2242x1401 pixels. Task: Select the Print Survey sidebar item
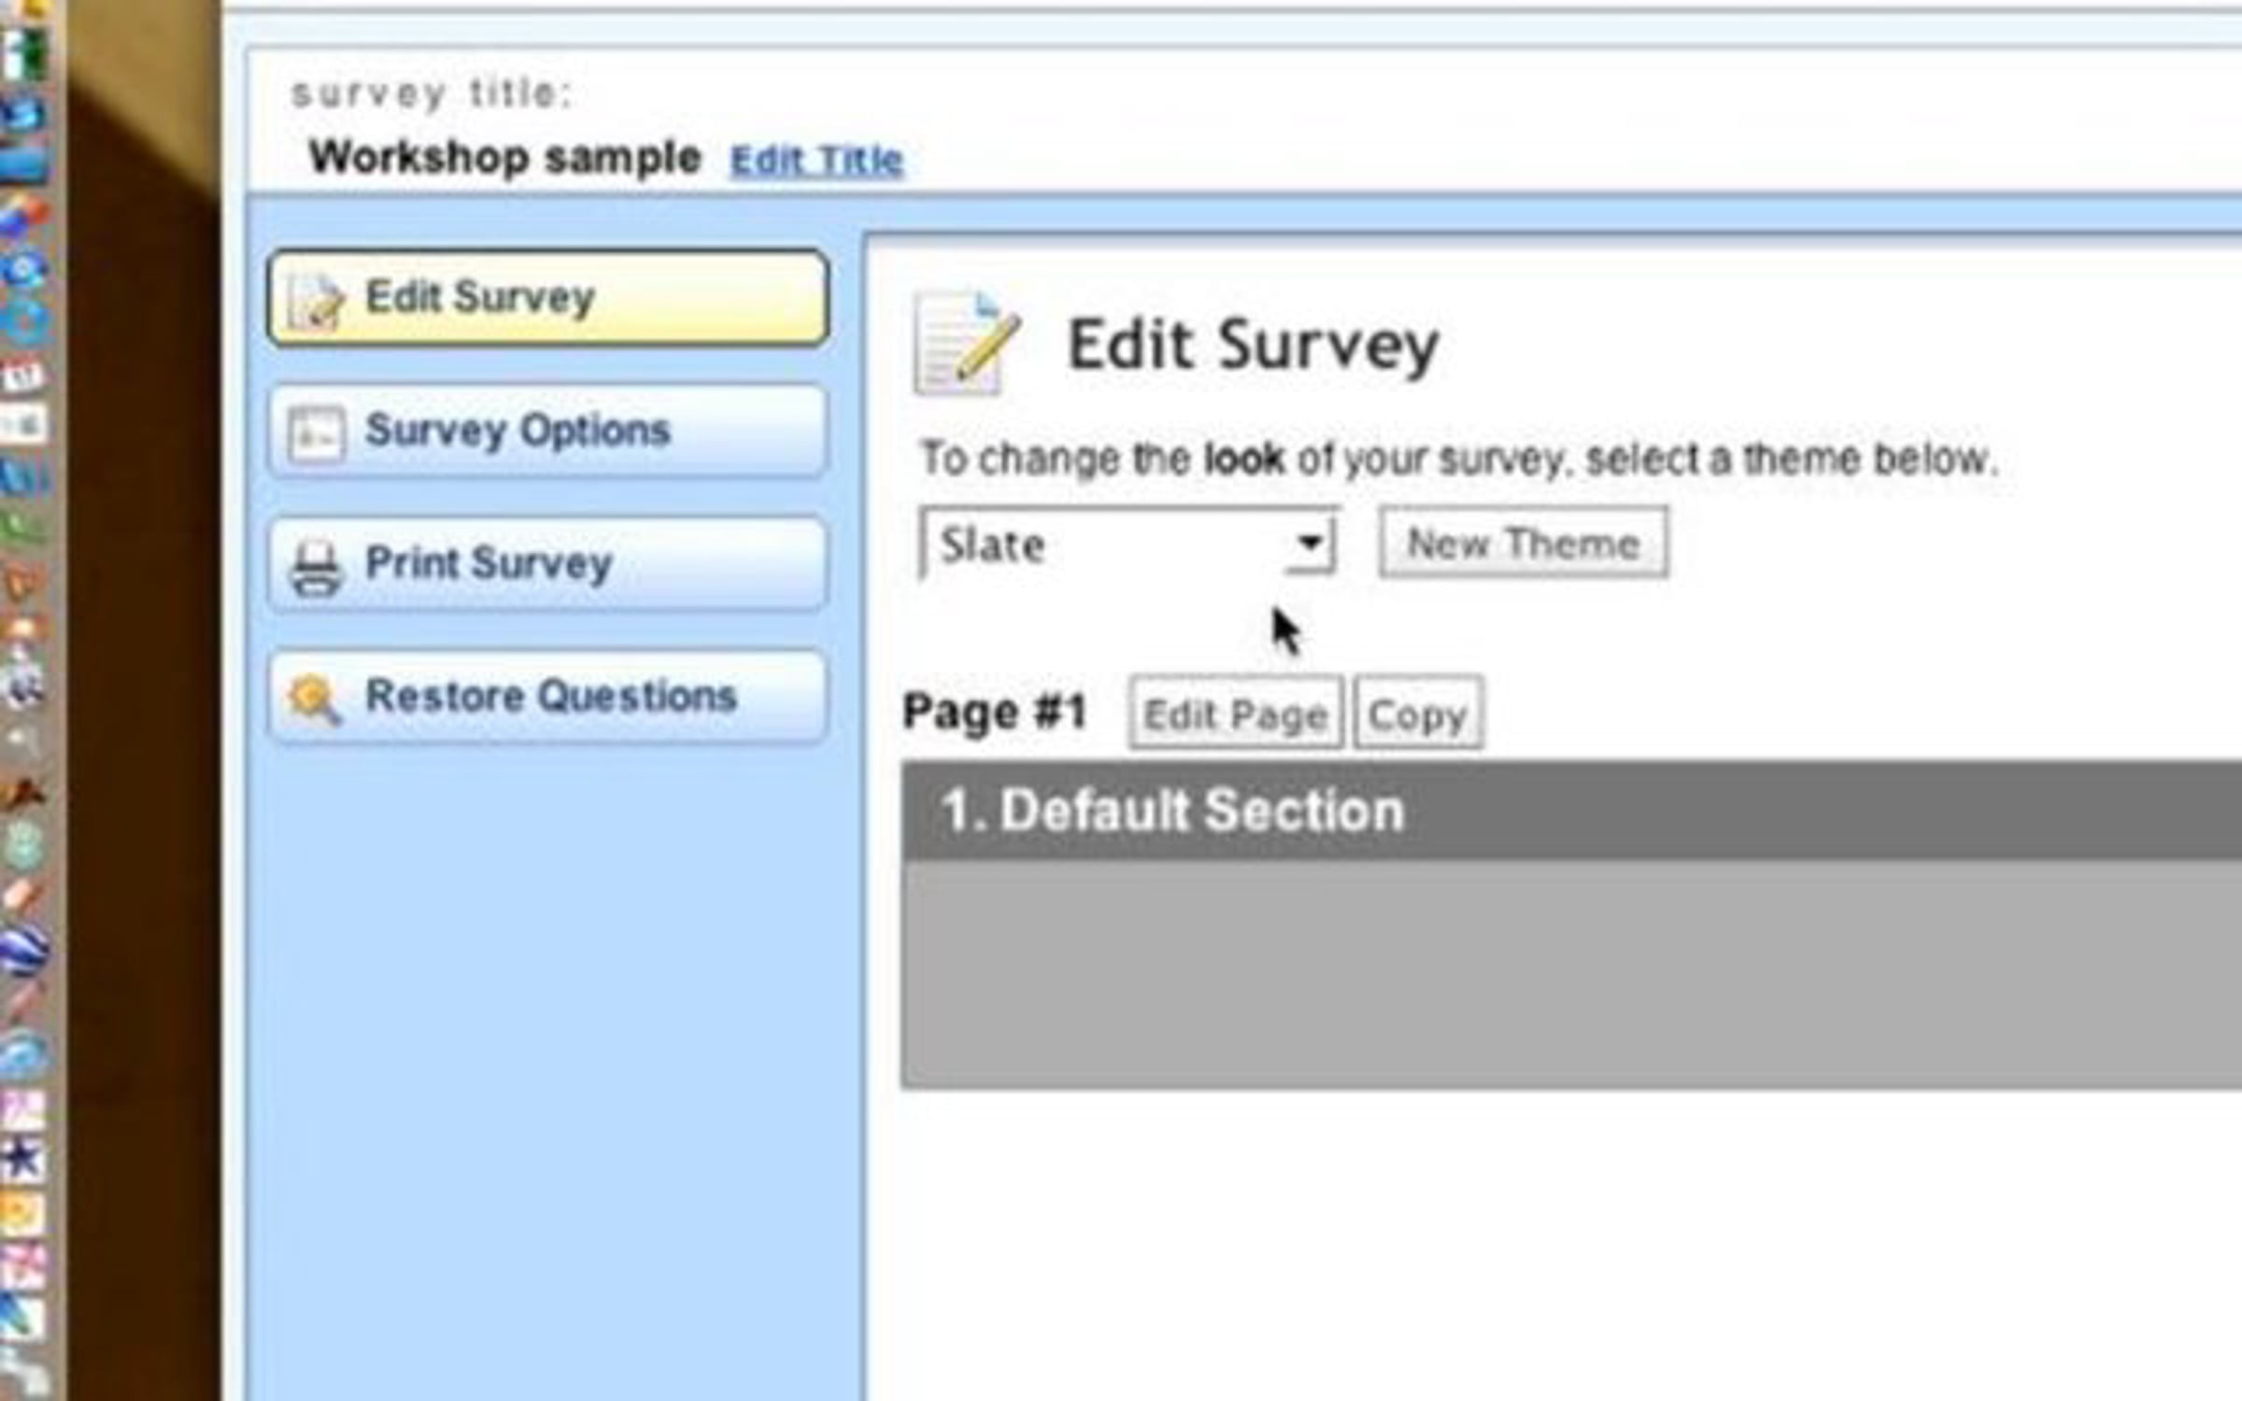click(547, 564)
